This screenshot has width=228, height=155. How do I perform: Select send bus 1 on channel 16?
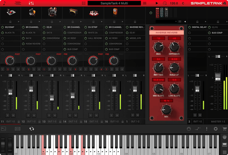pyautogui.click(x=107, y=69)
